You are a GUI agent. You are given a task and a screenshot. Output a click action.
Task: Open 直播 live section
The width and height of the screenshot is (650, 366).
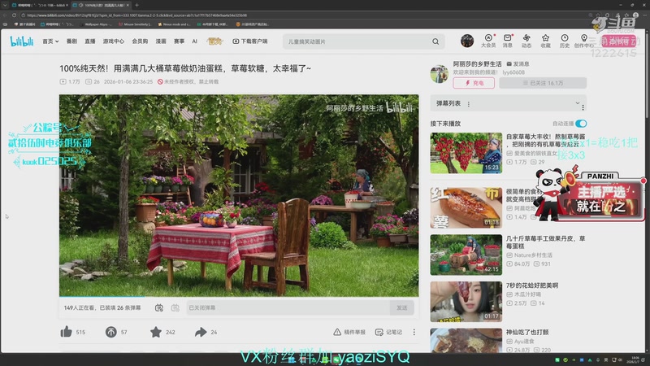[90, 41]
